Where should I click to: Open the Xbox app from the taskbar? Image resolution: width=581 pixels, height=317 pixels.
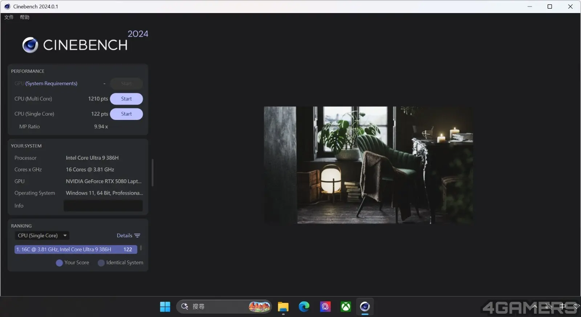tap(346, 307)
